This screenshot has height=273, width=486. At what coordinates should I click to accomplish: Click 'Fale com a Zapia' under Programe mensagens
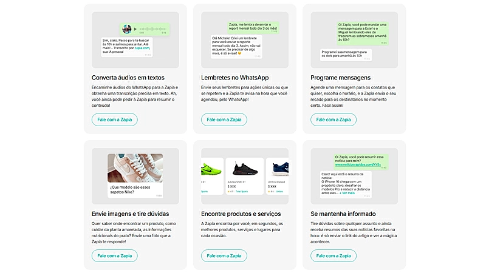(x=333, y=120)
